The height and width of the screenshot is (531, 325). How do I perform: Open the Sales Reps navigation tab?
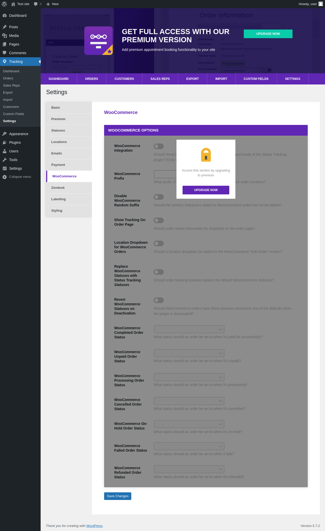click(160, 79)
